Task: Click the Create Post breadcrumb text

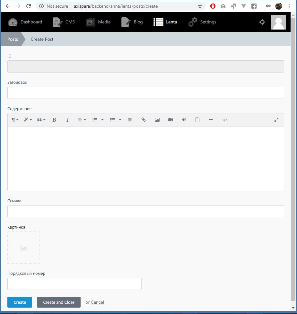Action: point(42,39)
